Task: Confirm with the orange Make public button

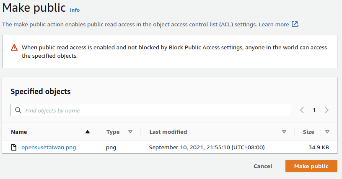Action: tap(311, 166)
